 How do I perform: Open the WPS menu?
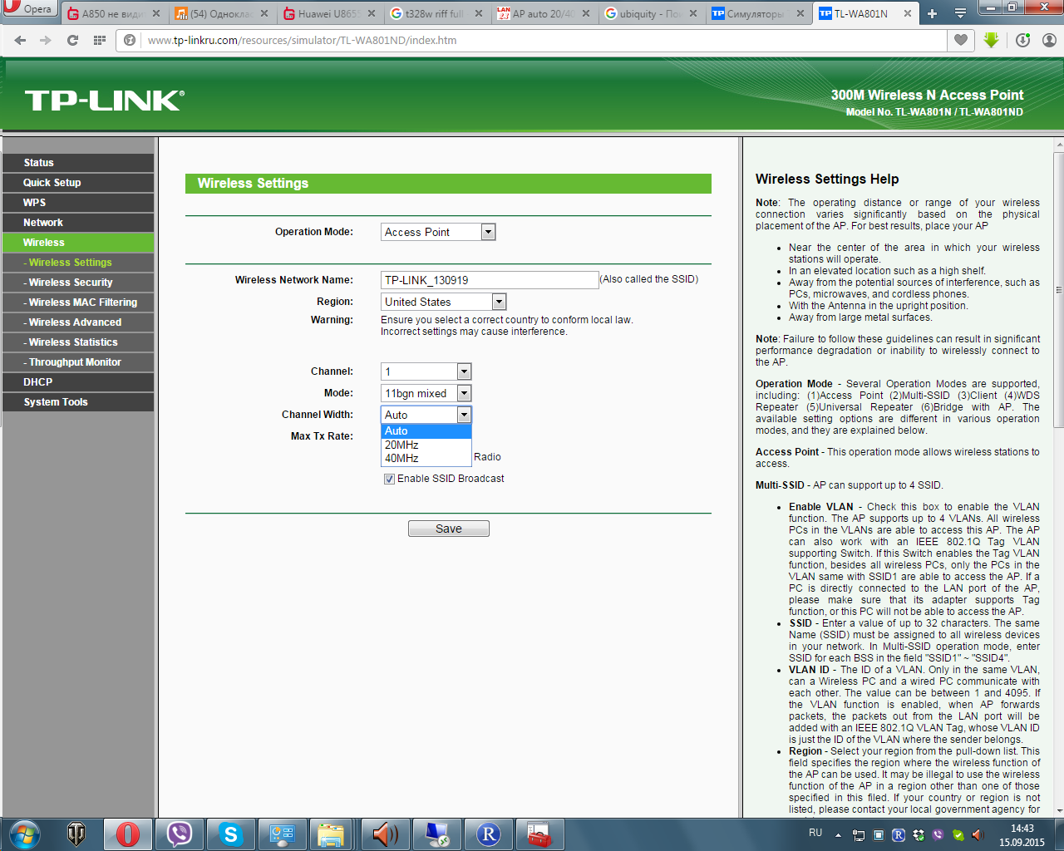point(78,203)
